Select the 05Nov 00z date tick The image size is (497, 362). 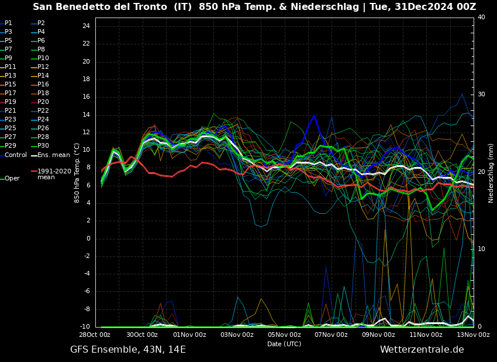click(284, 335)
